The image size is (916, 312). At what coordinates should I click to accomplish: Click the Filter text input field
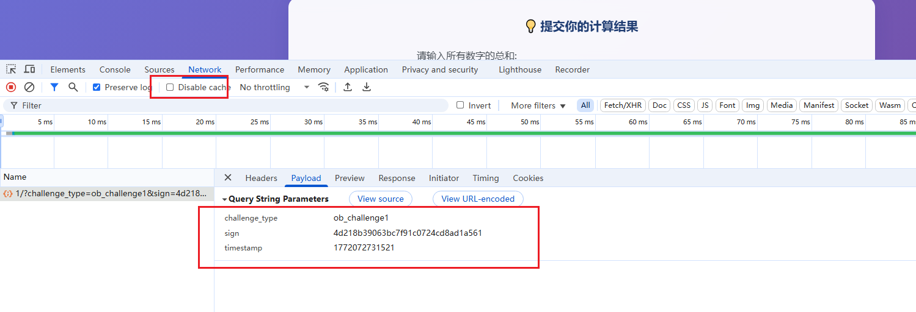click(232, 105)
